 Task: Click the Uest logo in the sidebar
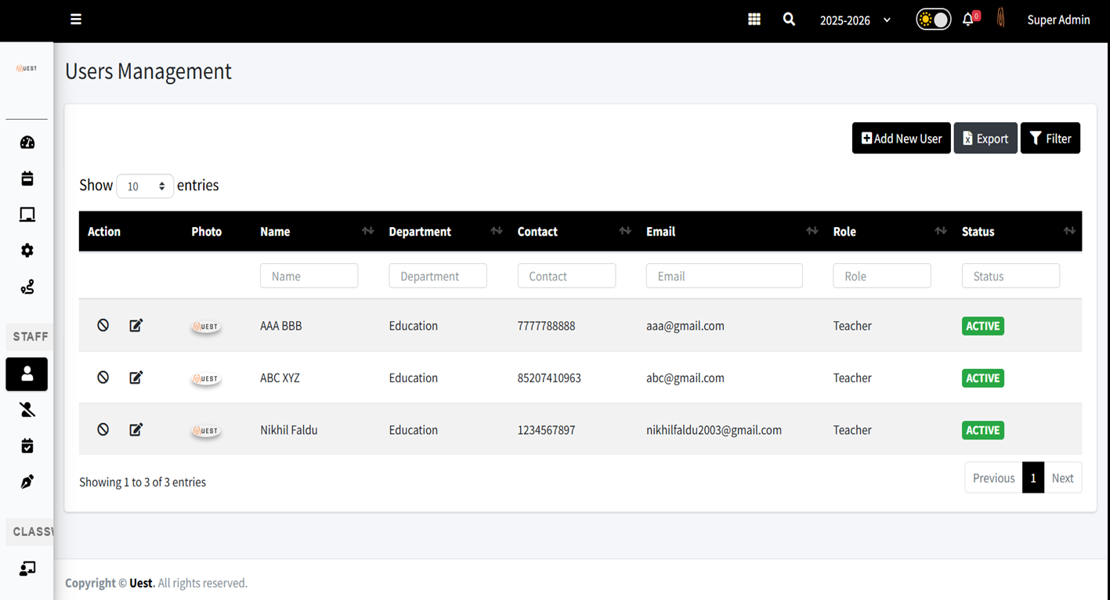pos(27,69)
